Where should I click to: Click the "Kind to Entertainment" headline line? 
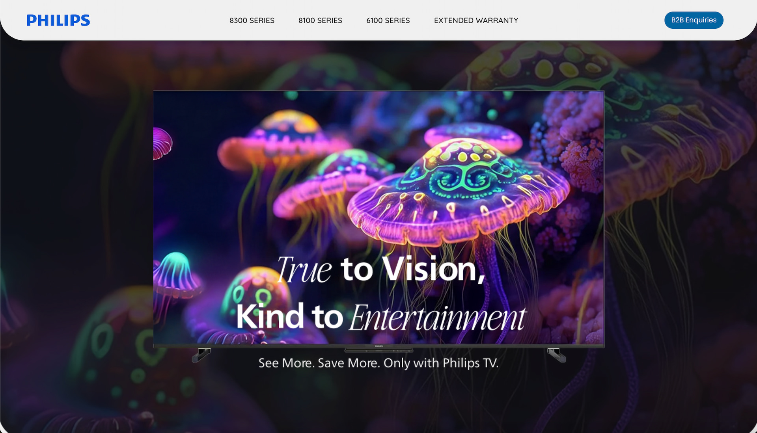click(381, 317)
